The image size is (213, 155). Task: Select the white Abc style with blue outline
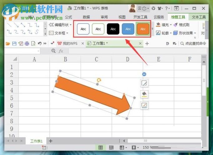(x=83, y=29)
